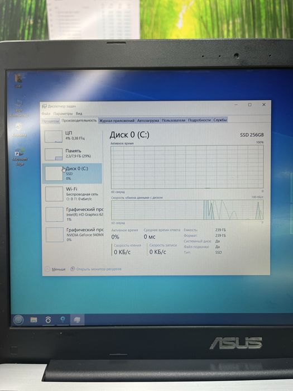Image resolution: width=293 pixels, height=391 pixels.
Task: Switch to the Службы tab
Action: point(220,120)
